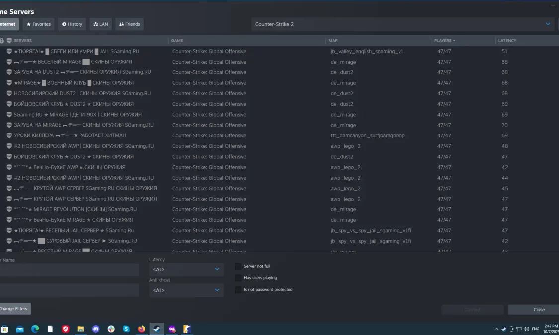This screenshot has height=335, width=559.
Task: Select the MIRAGE REVOLUTION [СКИНЫ] server name
Action: pyautogui.click(x=75, y=210)
